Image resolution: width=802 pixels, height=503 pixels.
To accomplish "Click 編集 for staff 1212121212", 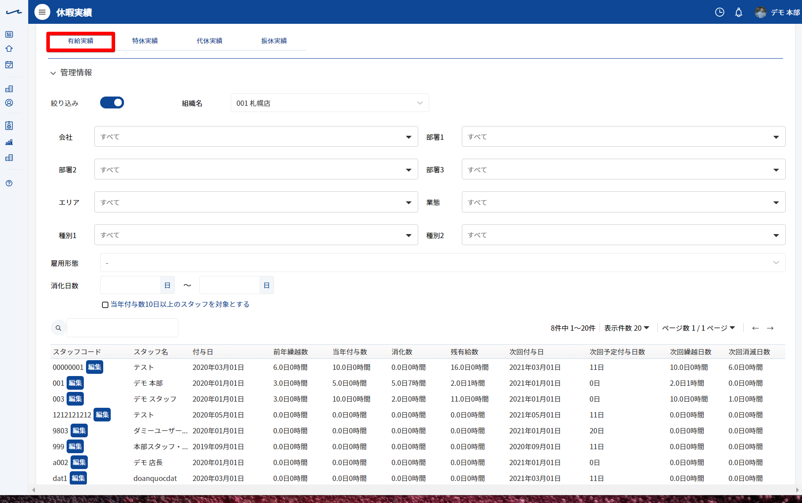I will tap(102, 415).
